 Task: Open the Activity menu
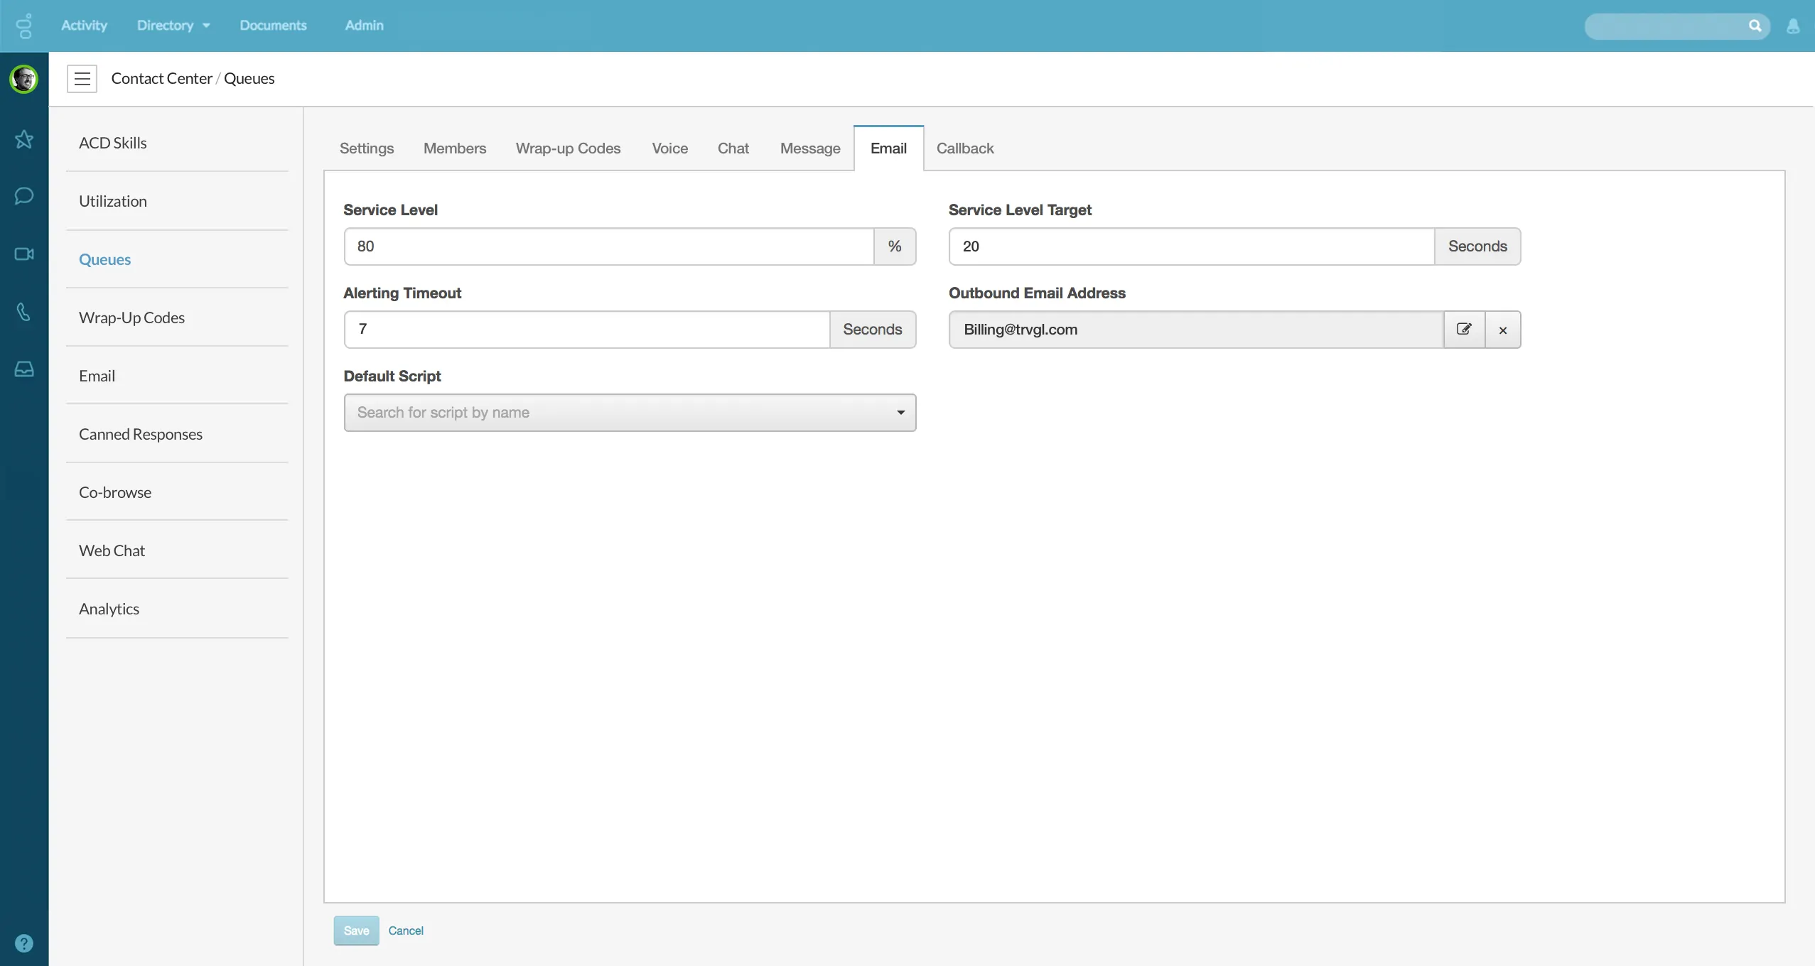84,26
